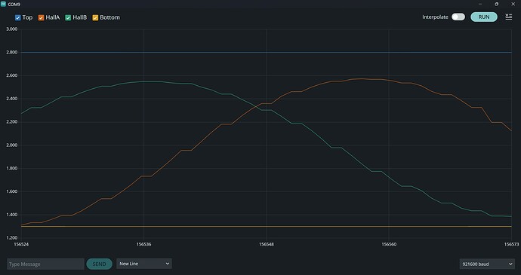Restore down the COM9 window
The image size is (521, 275).
pyautogui.click(x=496, y=4)
